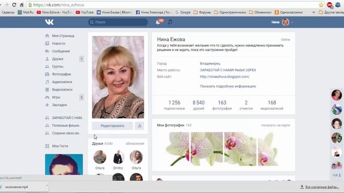Open the music note player icon
The image size is (344, 193).
point(170,22)
